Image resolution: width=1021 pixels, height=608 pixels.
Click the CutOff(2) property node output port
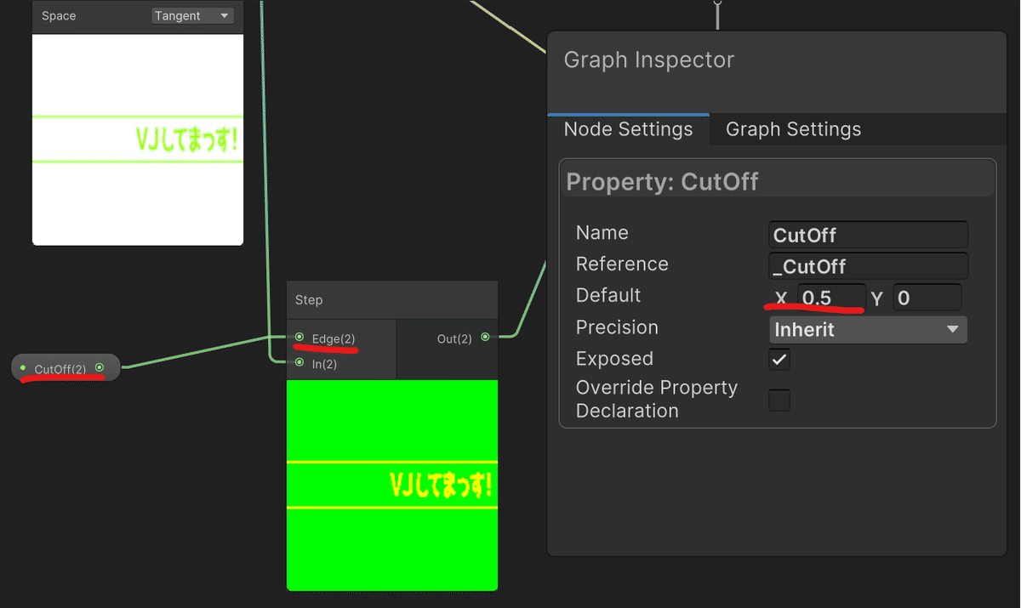(x=100, y=368)
